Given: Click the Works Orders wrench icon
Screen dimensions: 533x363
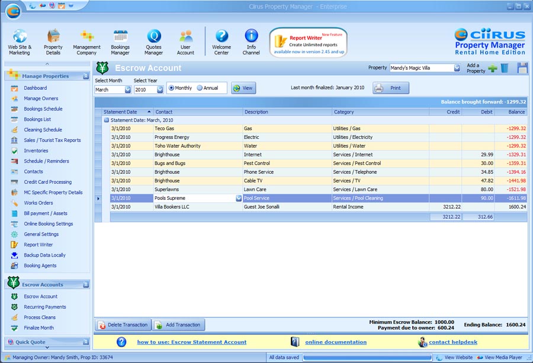Looking at the screenshot, I should 14,203.
